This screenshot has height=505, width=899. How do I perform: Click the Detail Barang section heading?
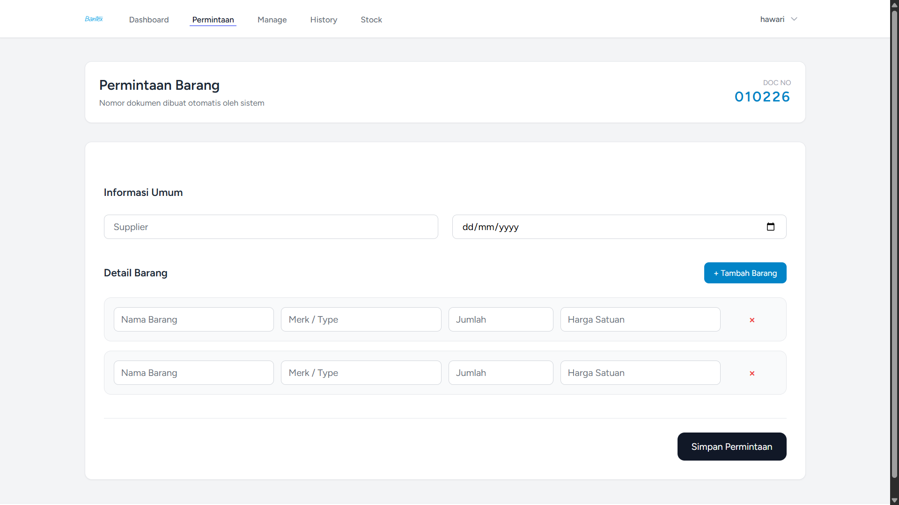click(136, 273)
